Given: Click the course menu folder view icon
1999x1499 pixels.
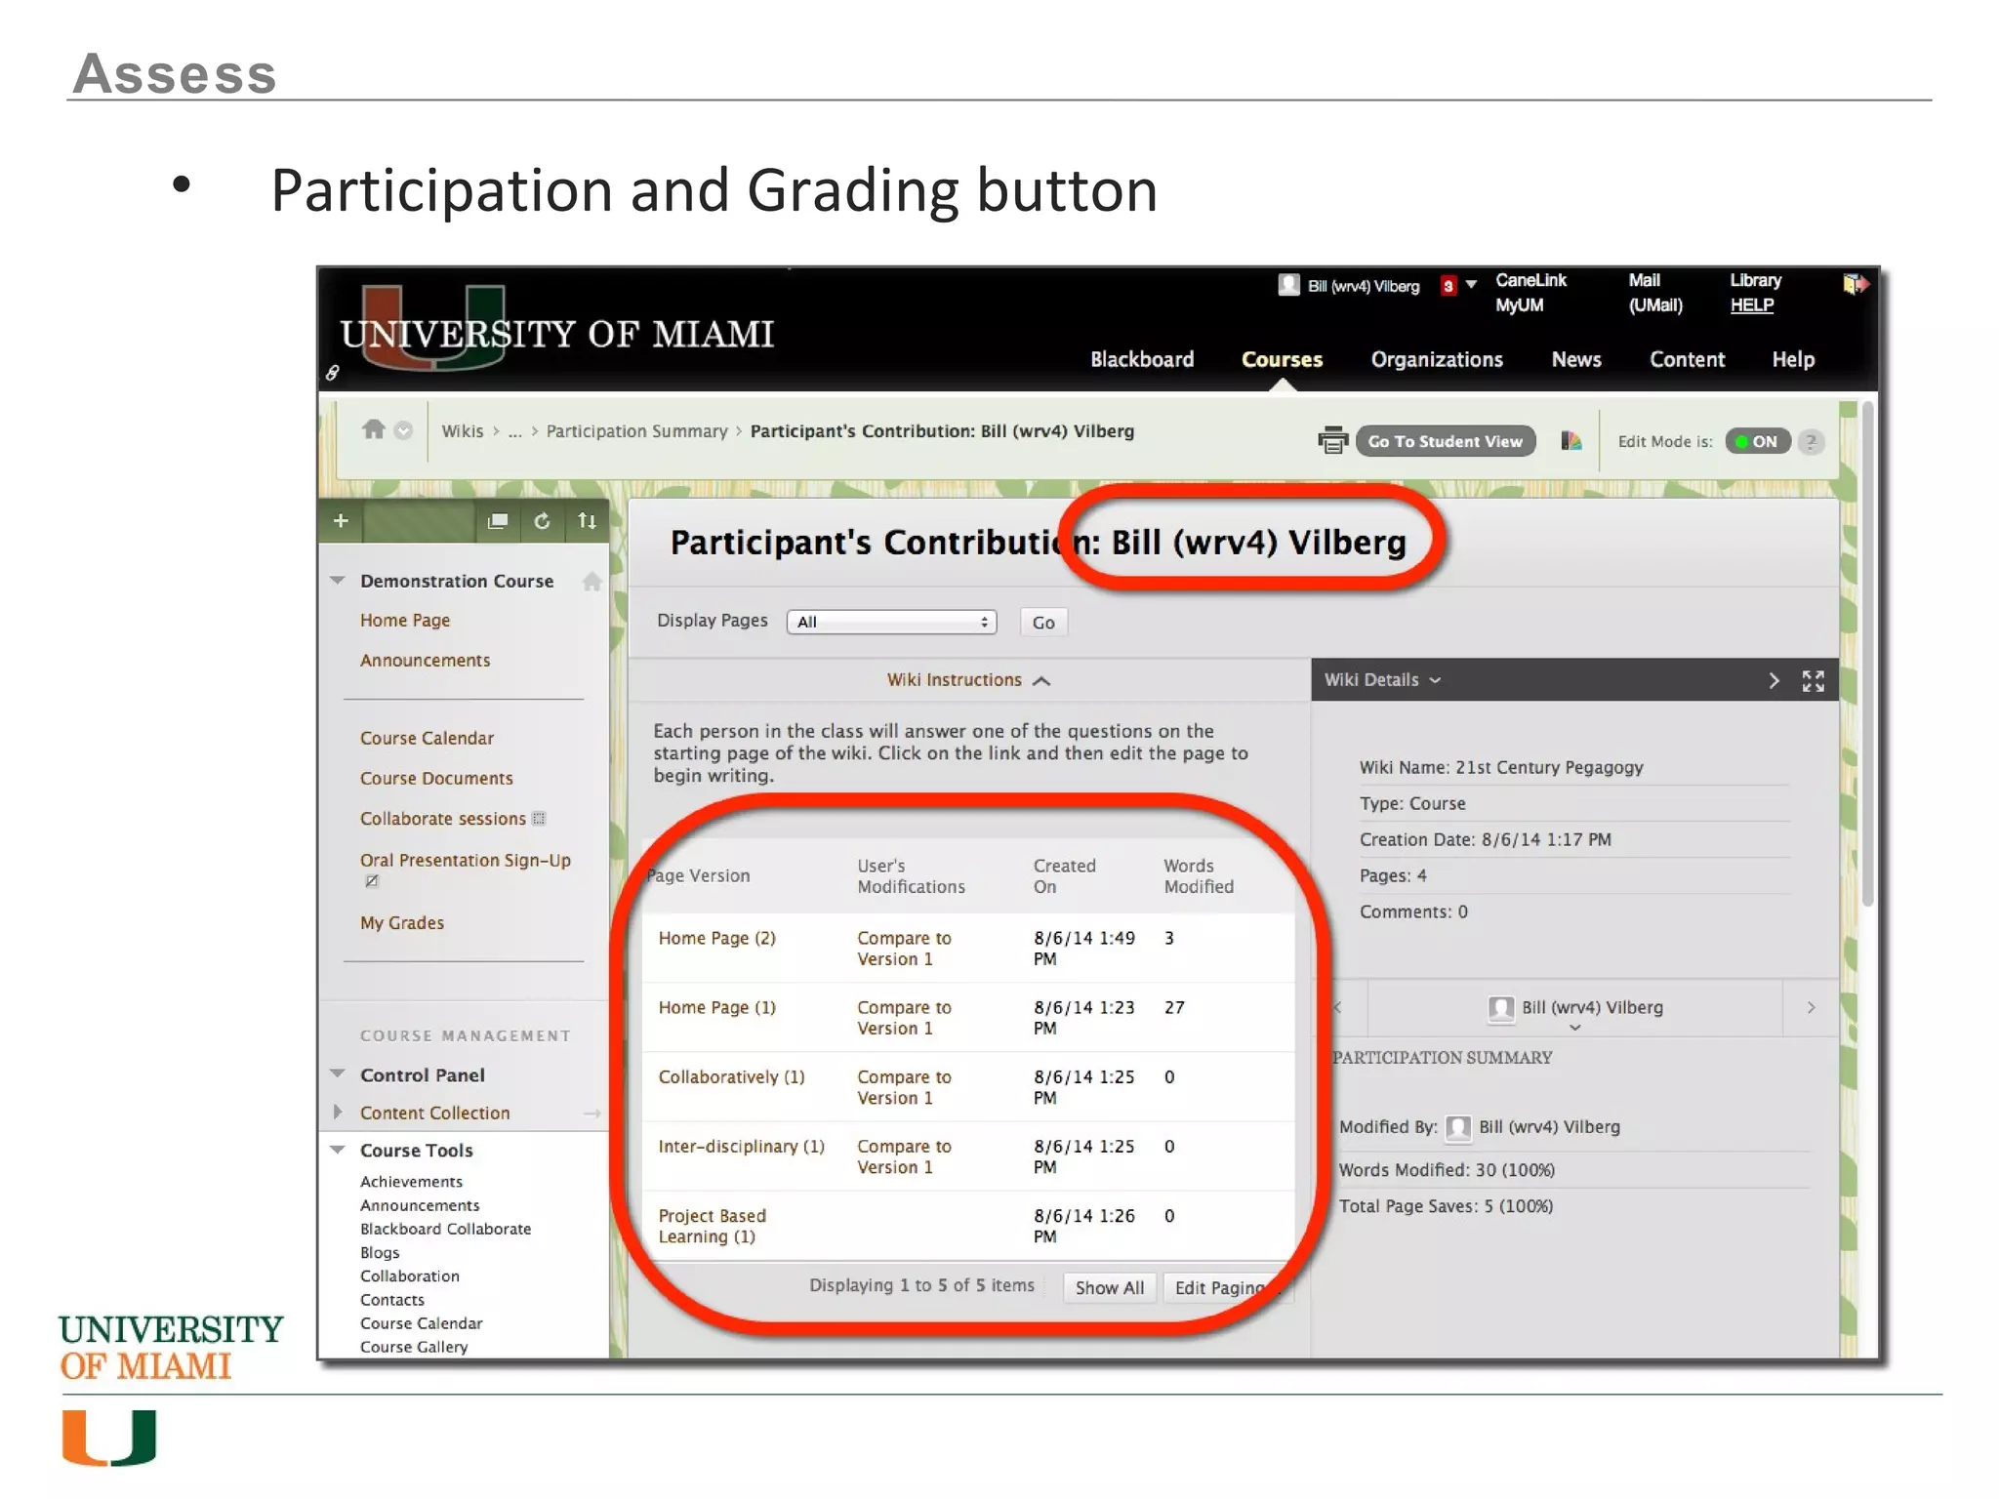Looking at the screenshot, I should coord(498,521).
